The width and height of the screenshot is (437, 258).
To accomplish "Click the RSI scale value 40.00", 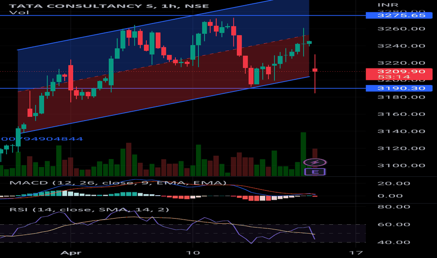I will (393, 243).
